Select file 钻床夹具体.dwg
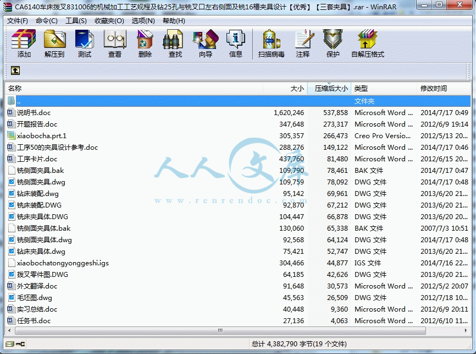This screenshot has width=476, height=354. (x=41, y=251)
